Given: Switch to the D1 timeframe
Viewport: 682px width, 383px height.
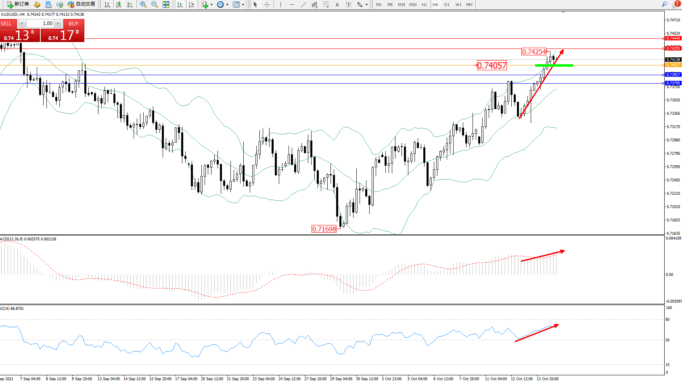Looking at the screenshot, I should (447, 4).
